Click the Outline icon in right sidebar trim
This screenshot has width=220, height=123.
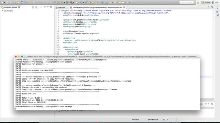(218, 12)
